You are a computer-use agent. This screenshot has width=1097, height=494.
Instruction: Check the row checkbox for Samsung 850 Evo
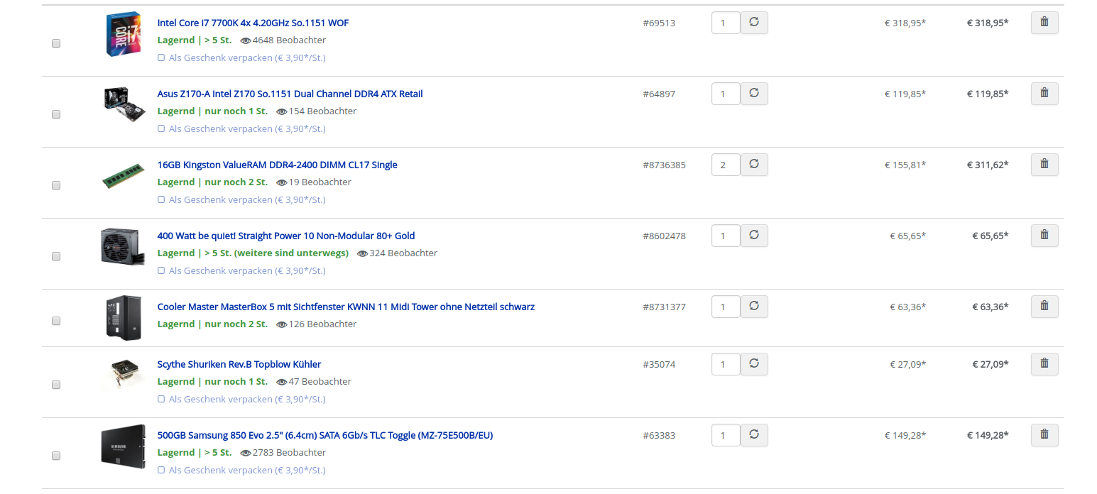tap(56, 456)
